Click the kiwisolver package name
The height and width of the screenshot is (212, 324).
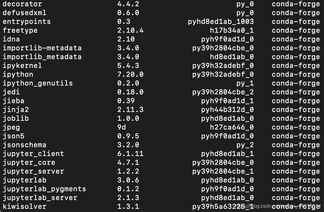[24, 207]
